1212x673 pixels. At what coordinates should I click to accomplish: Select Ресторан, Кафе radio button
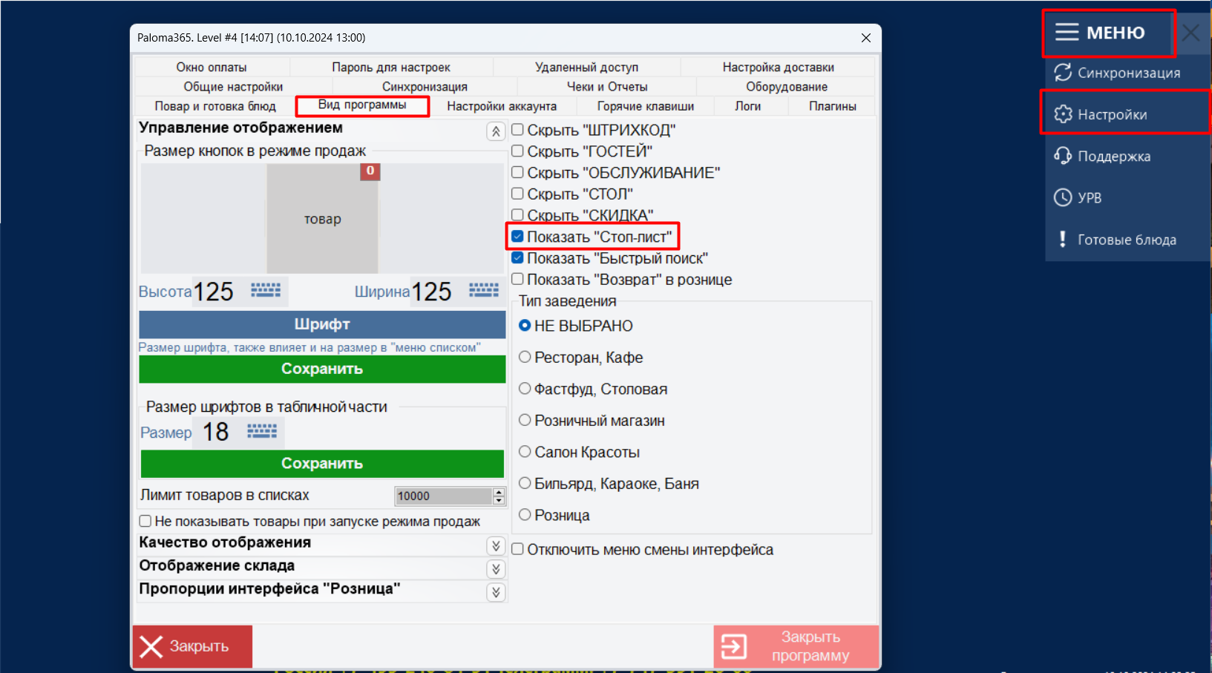click(525, 357)
